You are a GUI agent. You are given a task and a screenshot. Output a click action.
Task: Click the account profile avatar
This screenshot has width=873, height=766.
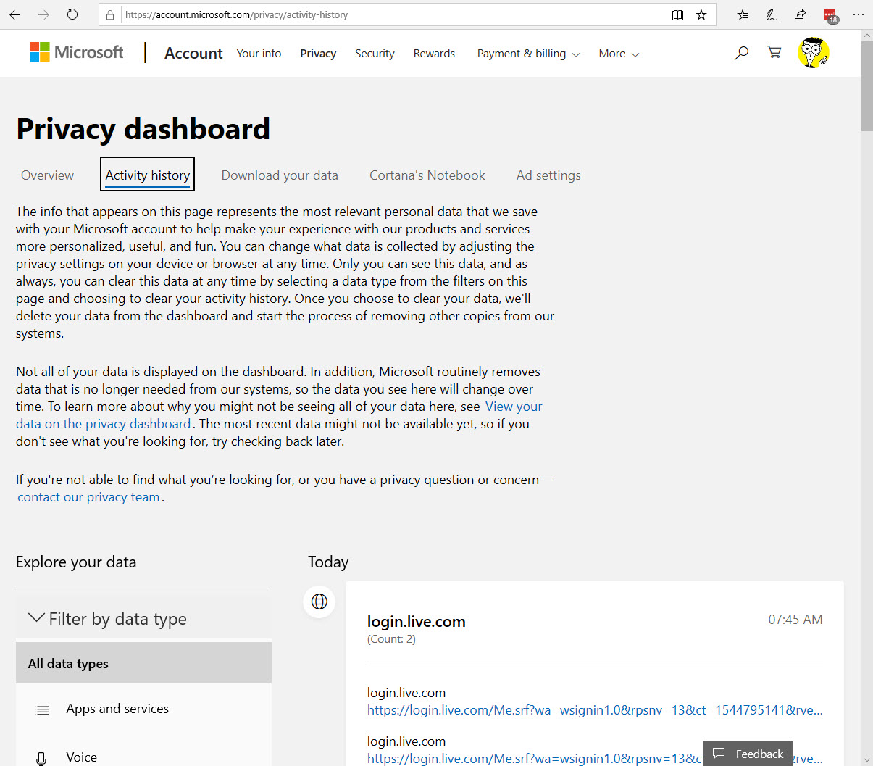pyautogui.click(x=813, y=53)
